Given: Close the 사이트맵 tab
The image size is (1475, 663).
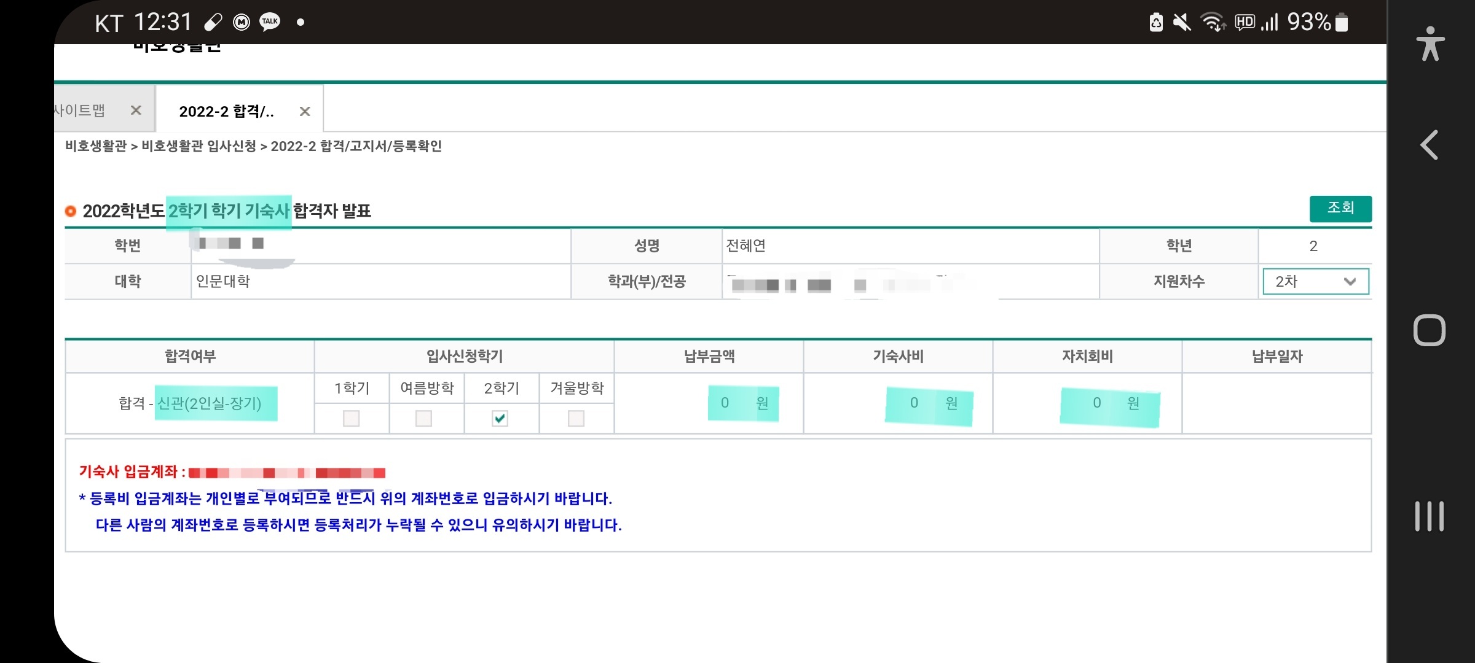Looking at the screenshot, I should pos(136,110).
